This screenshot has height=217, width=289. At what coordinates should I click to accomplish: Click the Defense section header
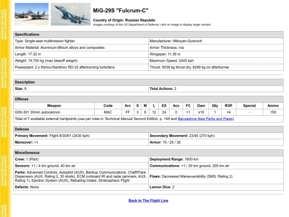[x=148, y=129]
